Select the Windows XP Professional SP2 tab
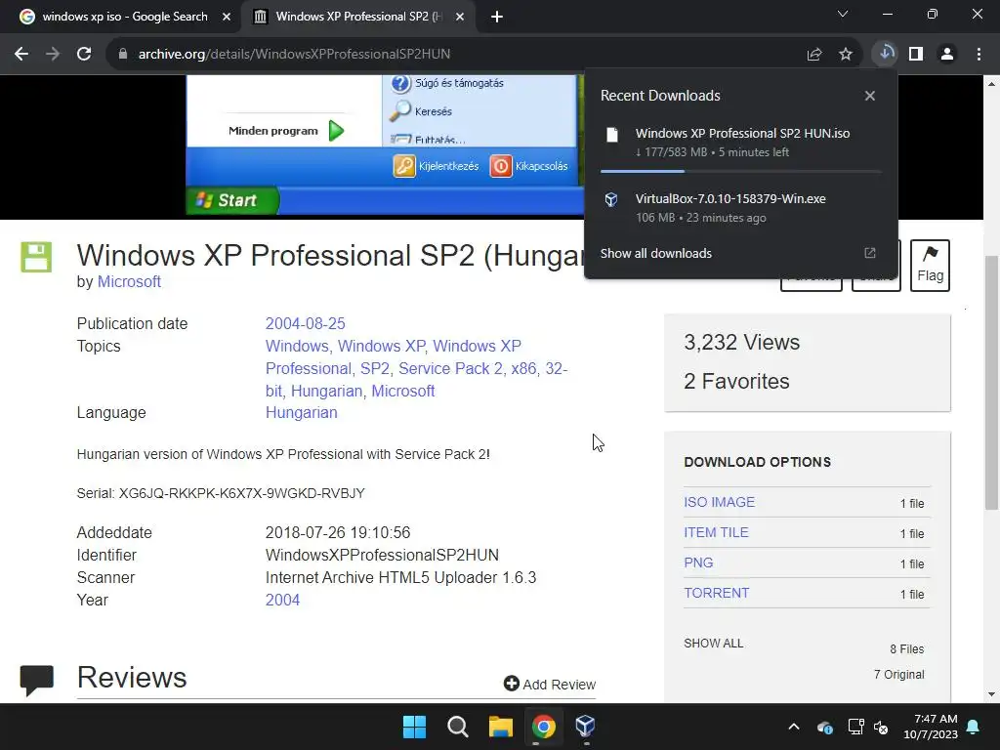Image resolution: width=1000 pixels, height=750 pixels. 357,17
